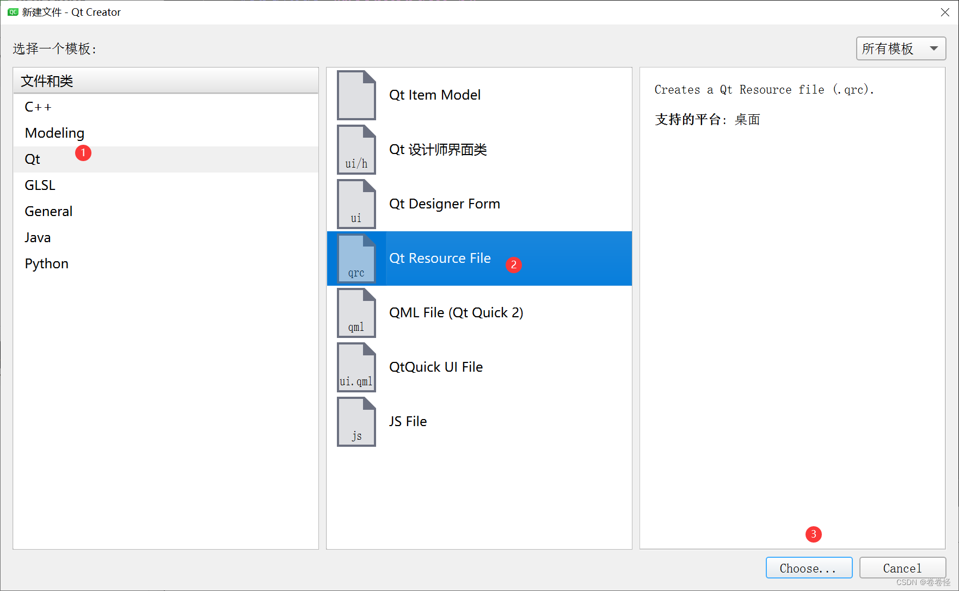Click the Qt Item Model template icon

click(356, 95)
